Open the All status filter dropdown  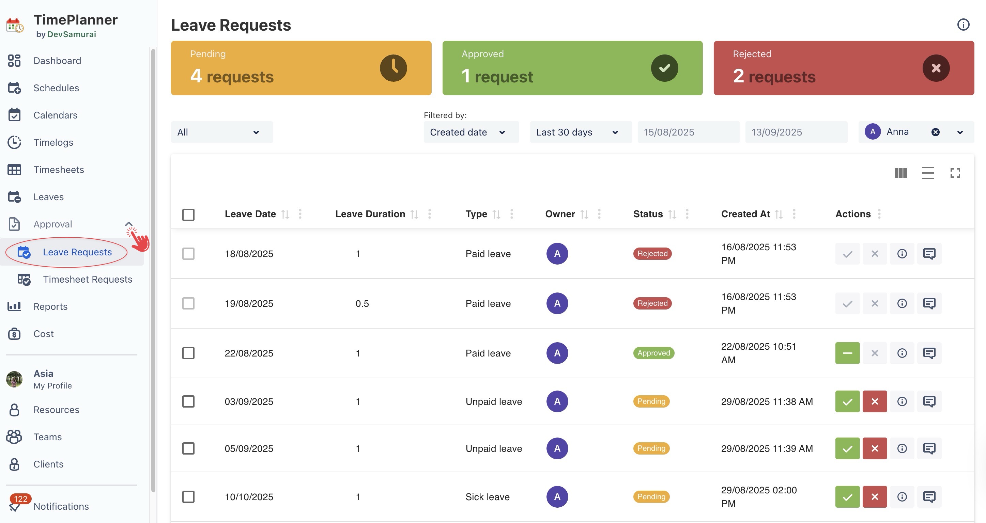(x=221, y=132)
